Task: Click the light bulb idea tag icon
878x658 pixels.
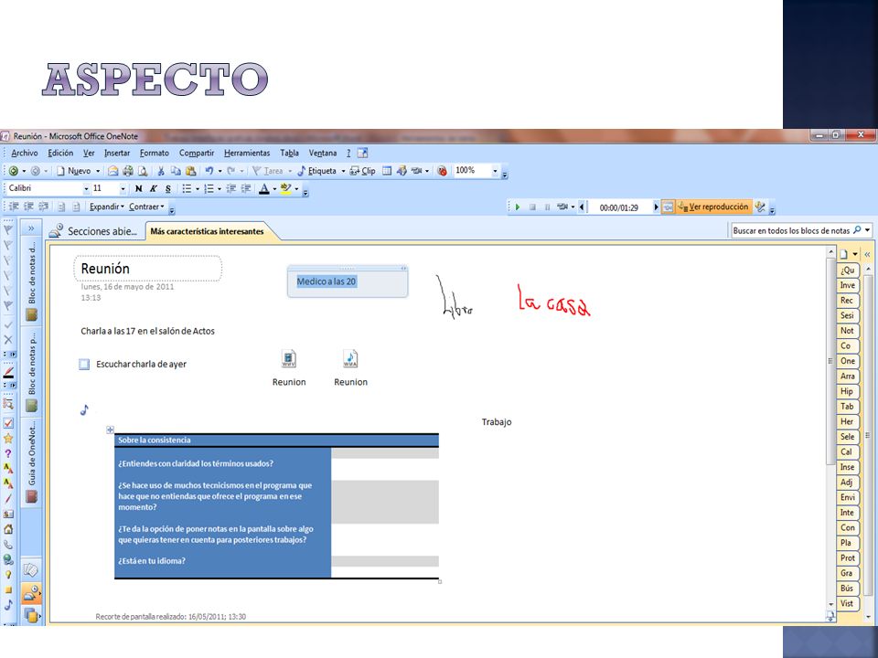Action: click(8, 574)
